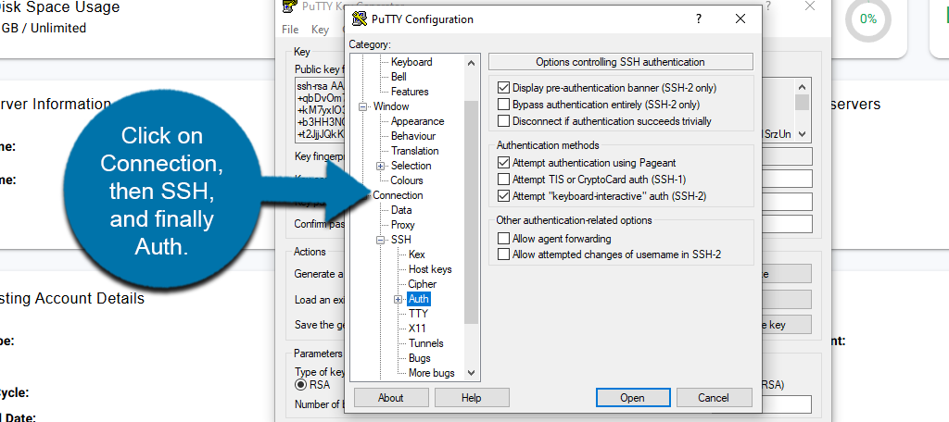949x422 pixels.
Task: Toggle Display pre-authentication banner checkbox
Action: [x=504, y=88]
